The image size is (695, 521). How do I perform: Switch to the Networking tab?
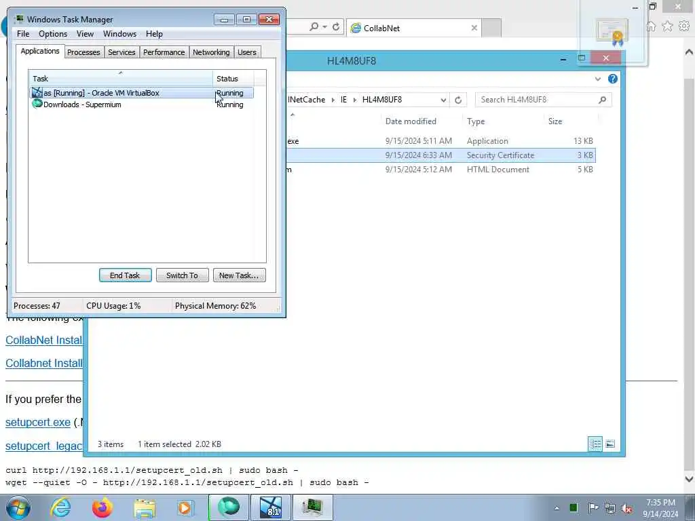(x=211, y=52)
